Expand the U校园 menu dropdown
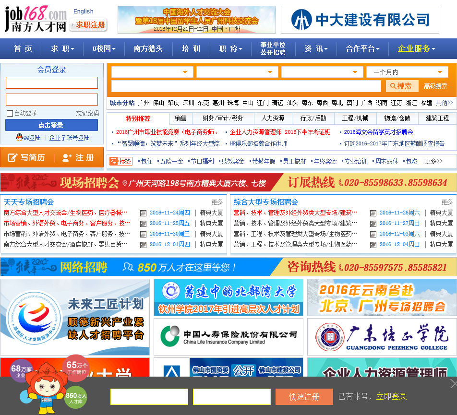Viewport: 457px width, 415px height. point(104,48)
